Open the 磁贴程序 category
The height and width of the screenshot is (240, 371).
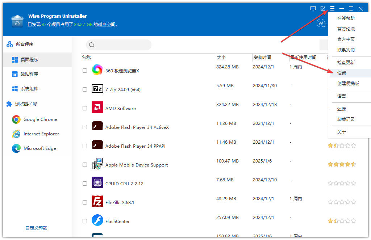29,74
